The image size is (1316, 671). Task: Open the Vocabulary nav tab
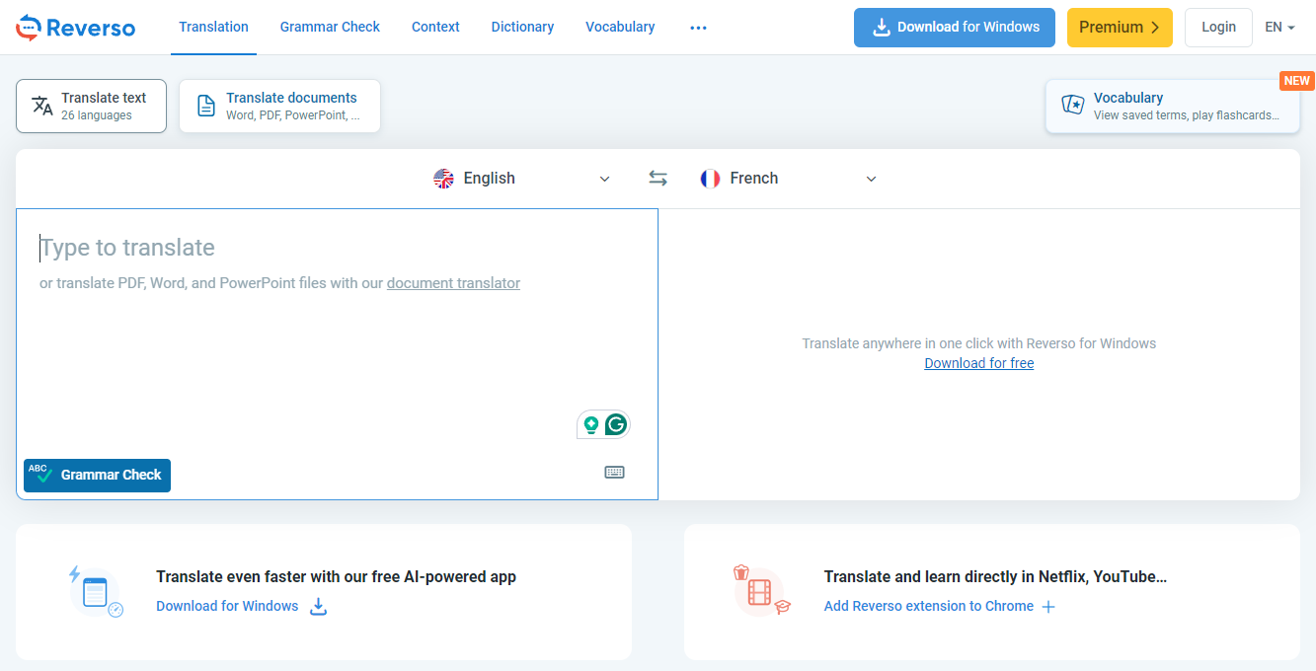click(620, 28)
